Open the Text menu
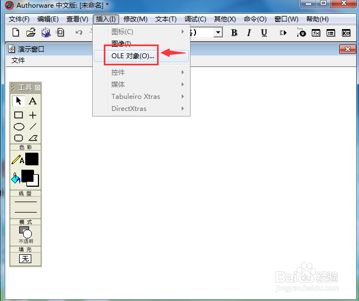This screenshot has width=359, height=301. [x=166, y=19]
